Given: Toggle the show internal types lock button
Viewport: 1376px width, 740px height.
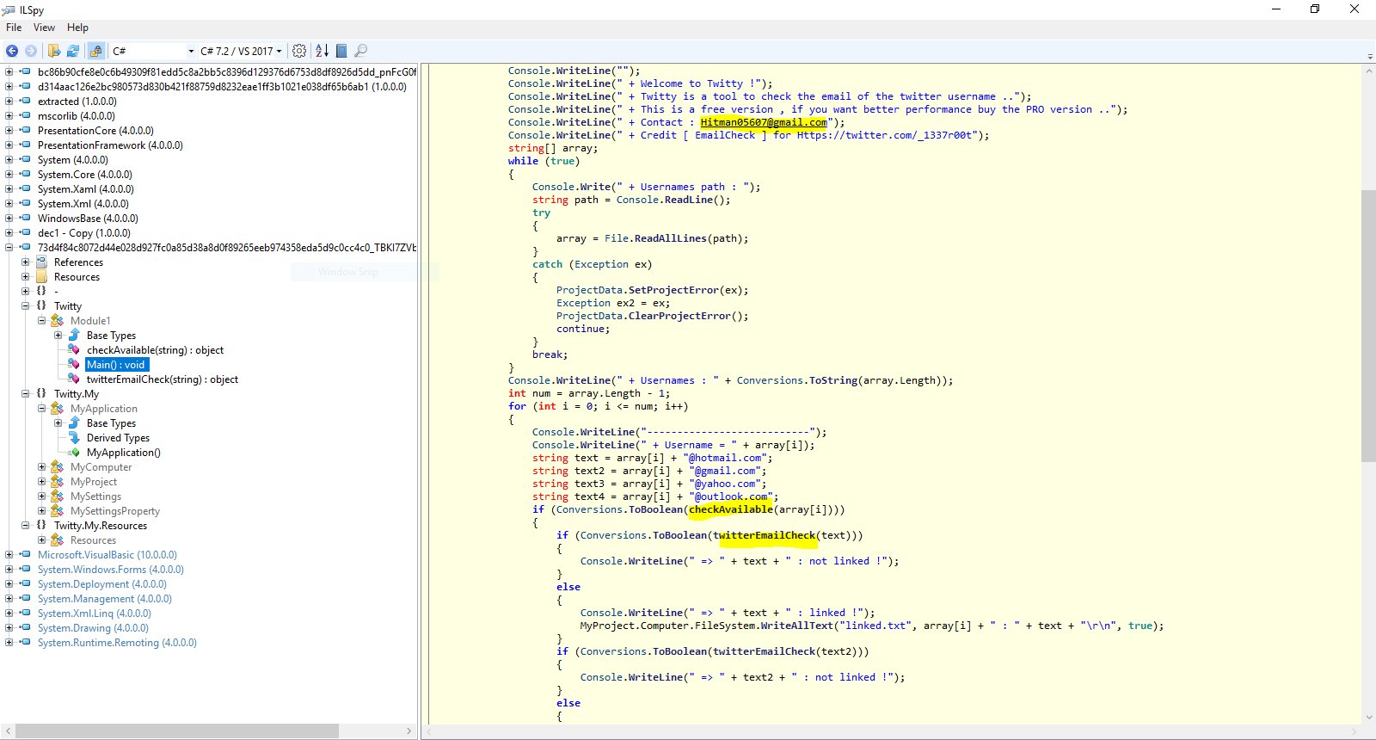Looking at the screenshot, I should 95,51.
